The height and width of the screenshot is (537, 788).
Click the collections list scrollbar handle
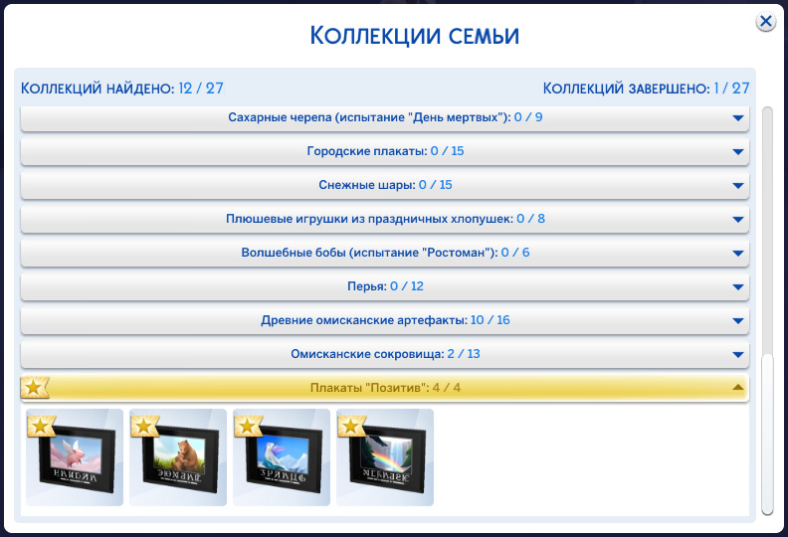767,434
